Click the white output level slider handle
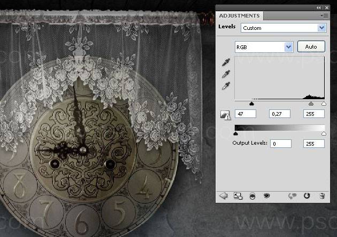 click(x=324, y=133)
